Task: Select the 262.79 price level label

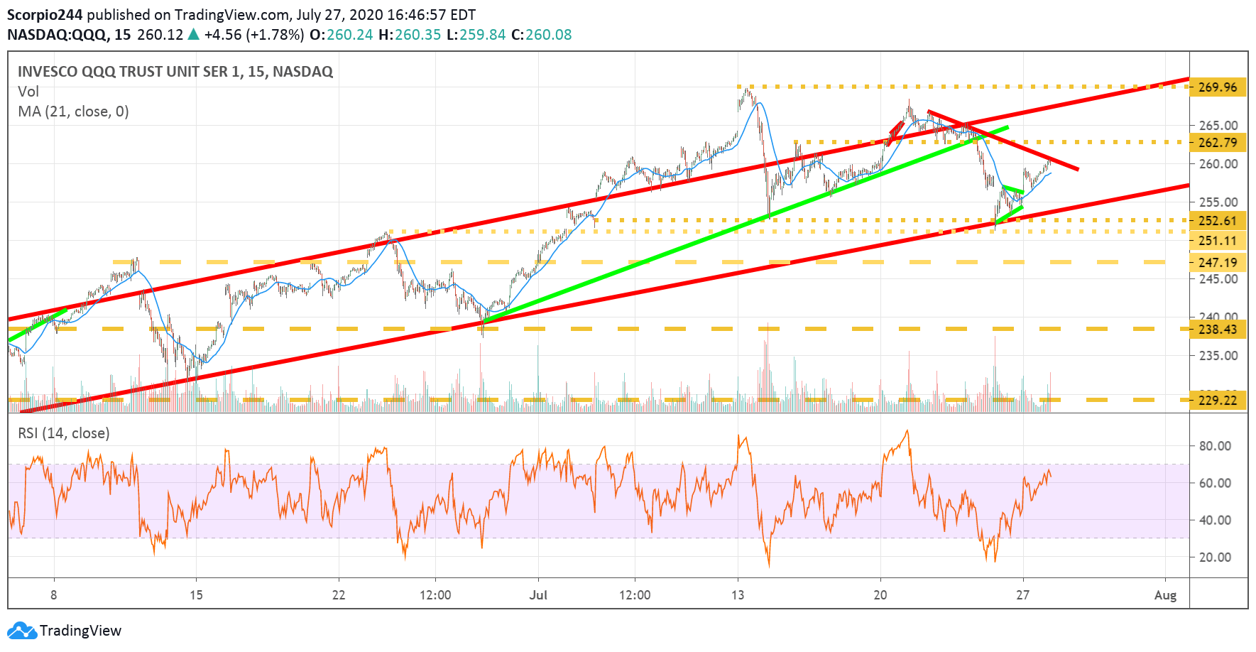Action: point(1218,143)
